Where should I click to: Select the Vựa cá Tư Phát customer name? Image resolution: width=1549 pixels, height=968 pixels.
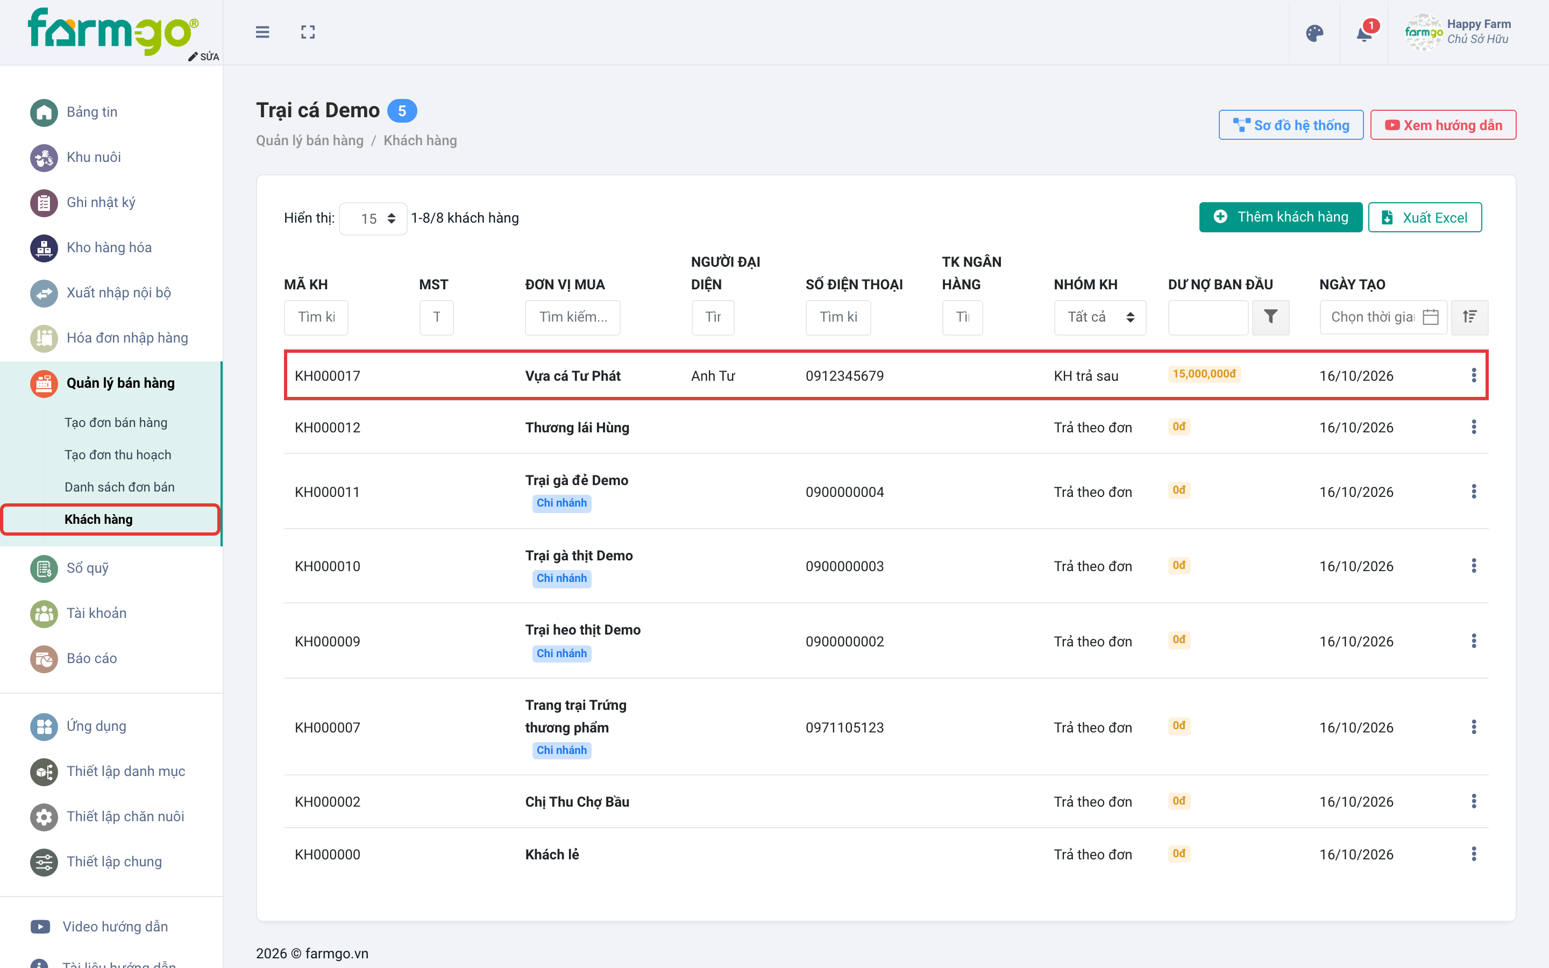(x=572, y=376)
